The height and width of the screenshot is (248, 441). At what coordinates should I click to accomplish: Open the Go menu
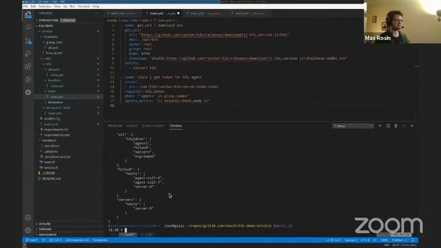coord(65,6)
